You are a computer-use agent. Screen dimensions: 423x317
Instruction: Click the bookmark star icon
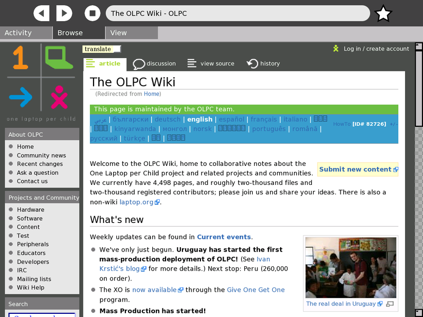[383, 13]
